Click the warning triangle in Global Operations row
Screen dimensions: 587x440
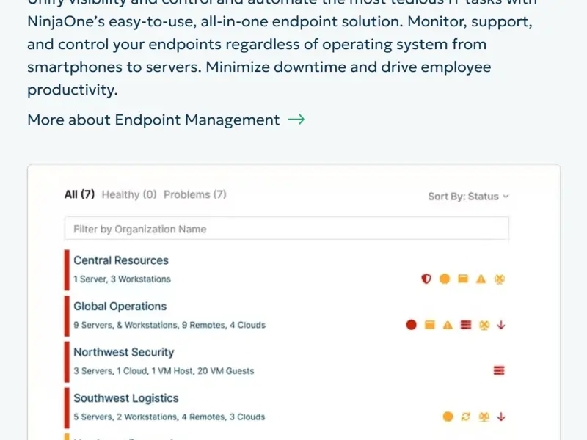tap(448, 325)
